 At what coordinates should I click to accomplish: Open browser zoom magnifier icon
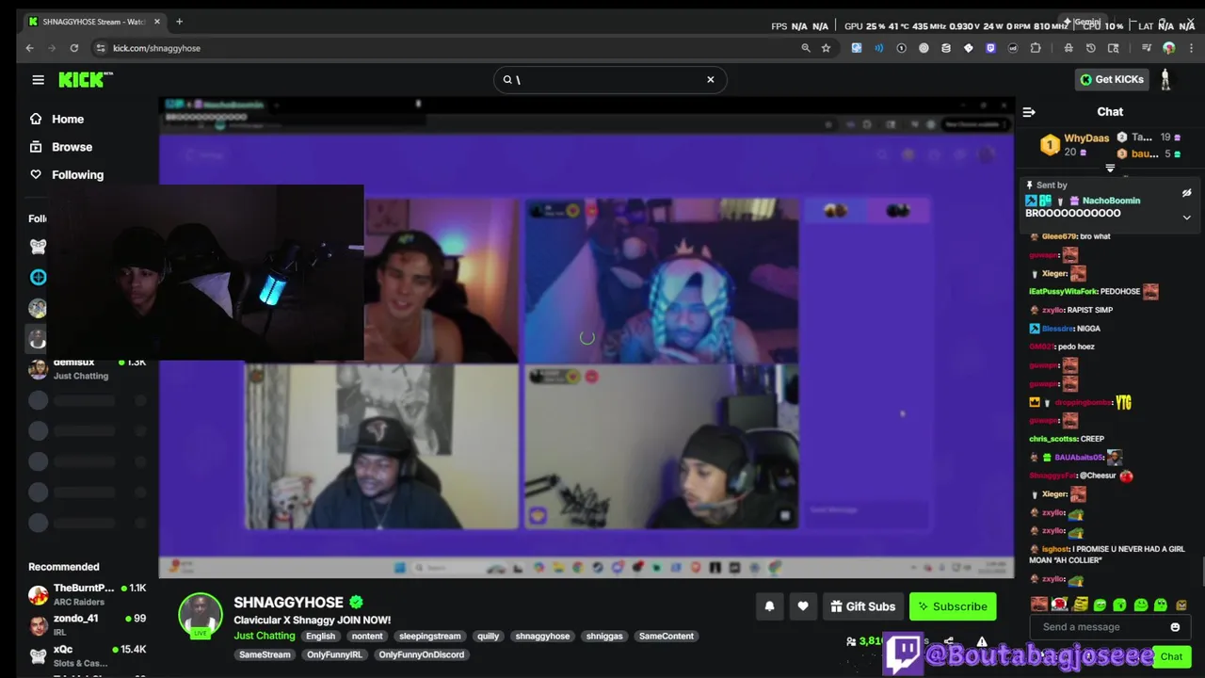(806, 48)
